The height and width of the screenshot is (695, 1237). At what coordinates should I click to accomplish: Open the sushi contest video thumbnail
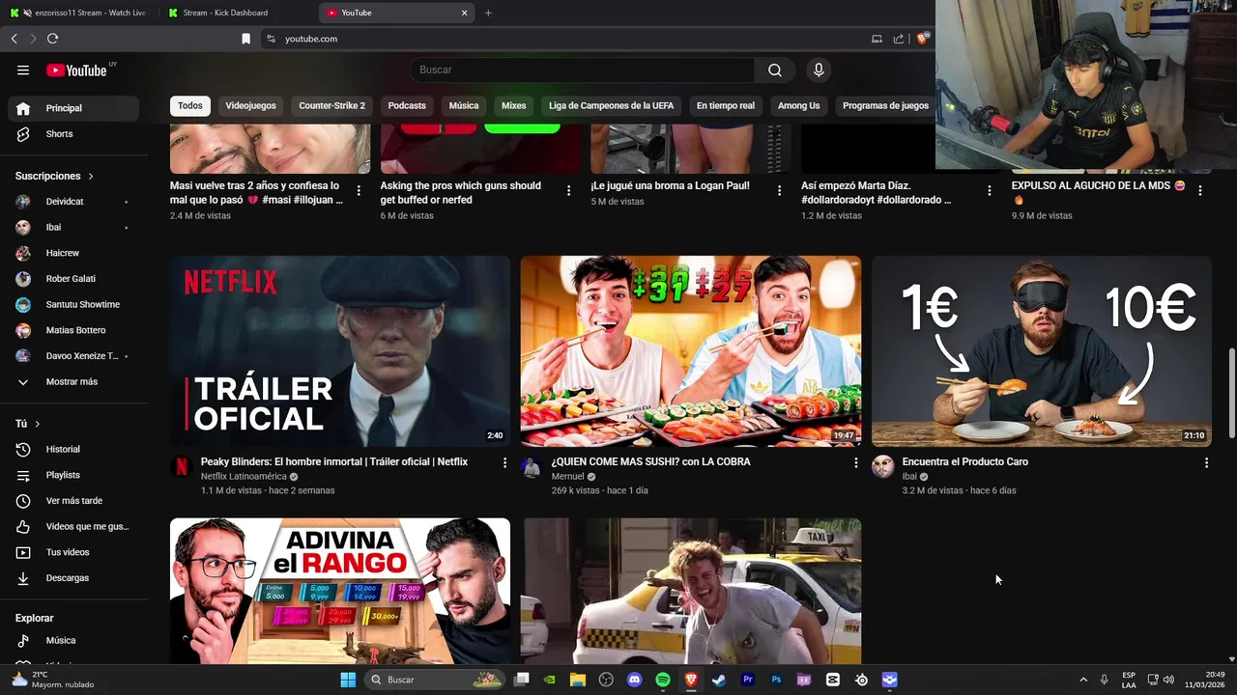(691, 351)
